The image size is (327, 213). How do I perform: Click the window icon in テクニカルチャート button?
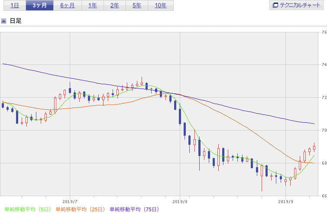pyautogui.click(x=275, y=5)
